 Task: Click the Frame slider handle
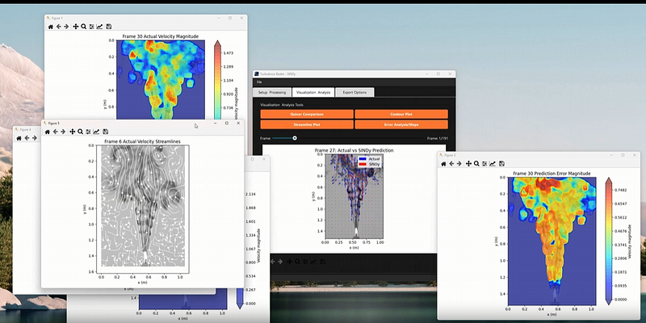295,138
